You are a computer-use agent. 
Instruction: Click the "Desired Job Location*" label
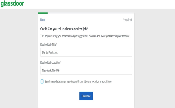50,62
